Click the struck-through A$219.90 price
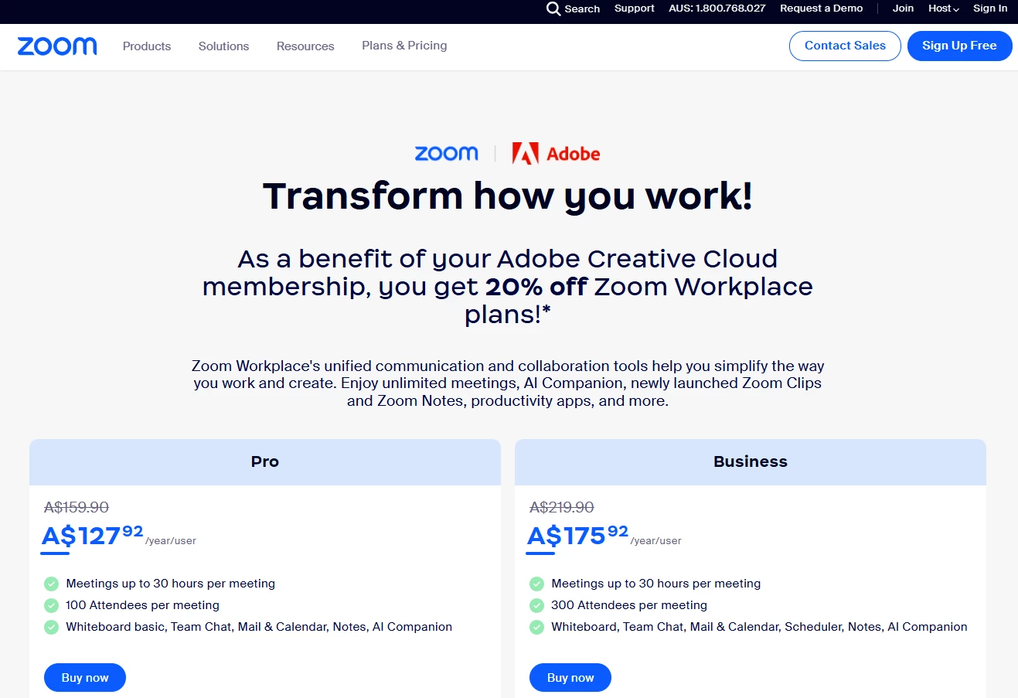1018x698 pixels. (x=562, y=507)
